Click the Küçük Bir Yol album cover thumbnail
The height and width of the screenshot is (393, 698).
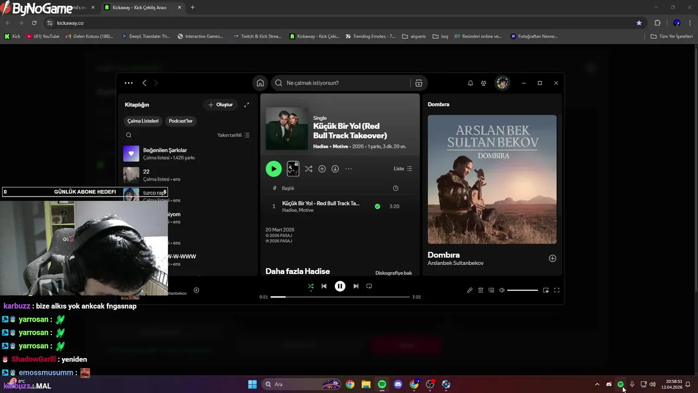(x=287, y=128)
